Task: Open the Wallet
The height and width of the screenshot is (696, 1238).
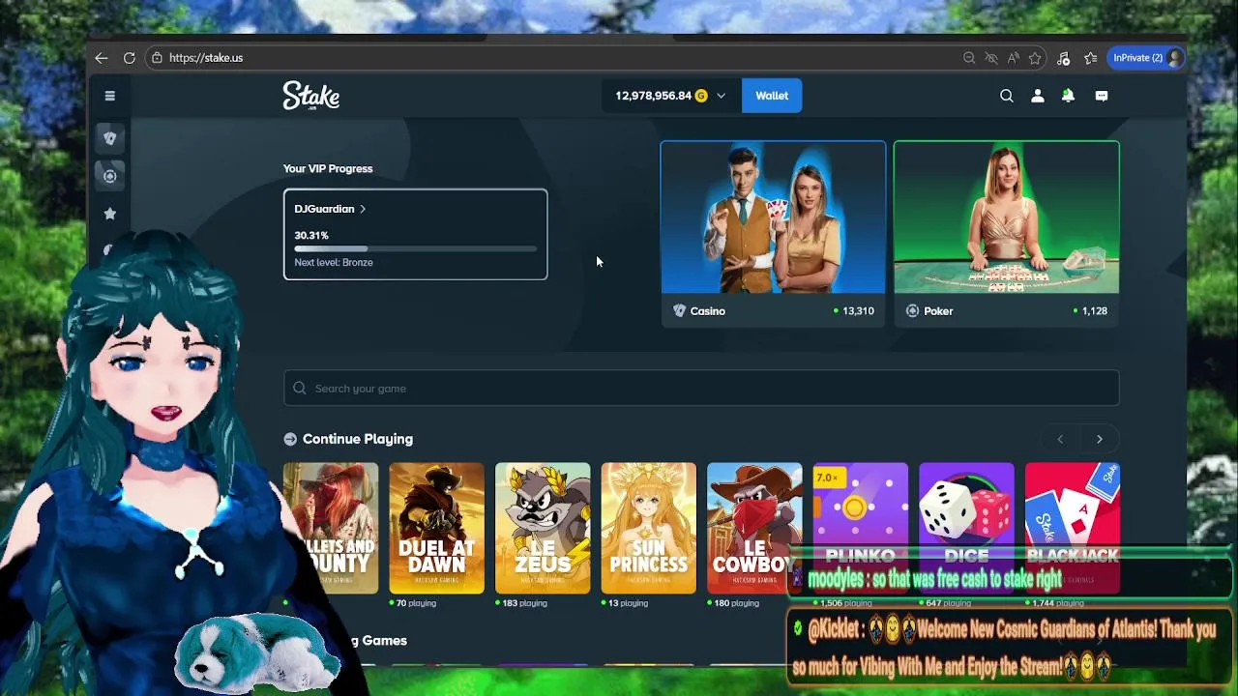Action: pyautogui.click(x=772, y=96)
